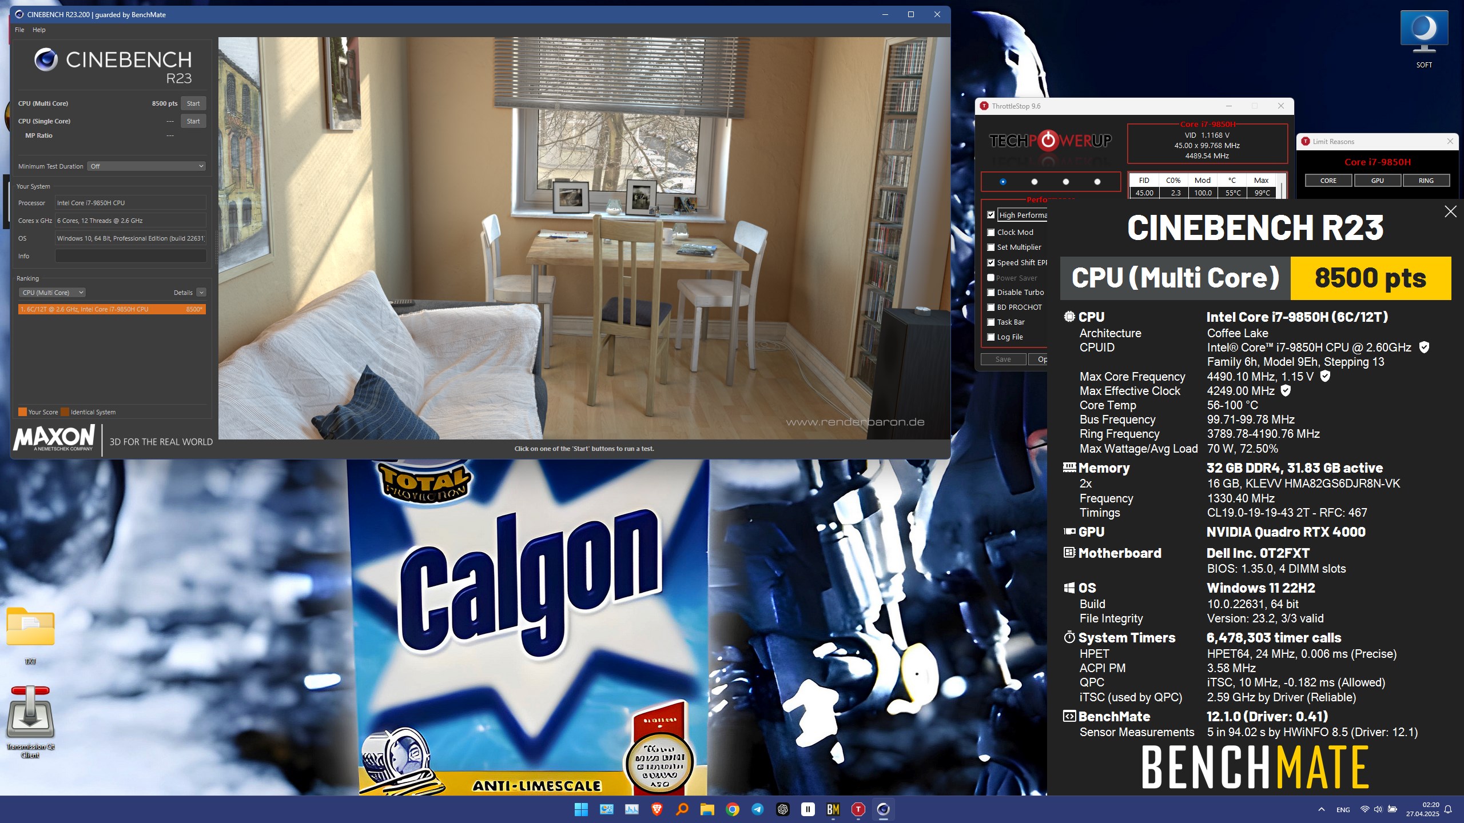
Task: Open the CPU (Multi Core) ranking dropdown
Action: 52,293
